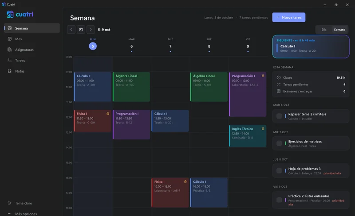The width and height of the screenshot is (355, 216).
Task: Select Friday 9 day header
Action: point(248,45)
